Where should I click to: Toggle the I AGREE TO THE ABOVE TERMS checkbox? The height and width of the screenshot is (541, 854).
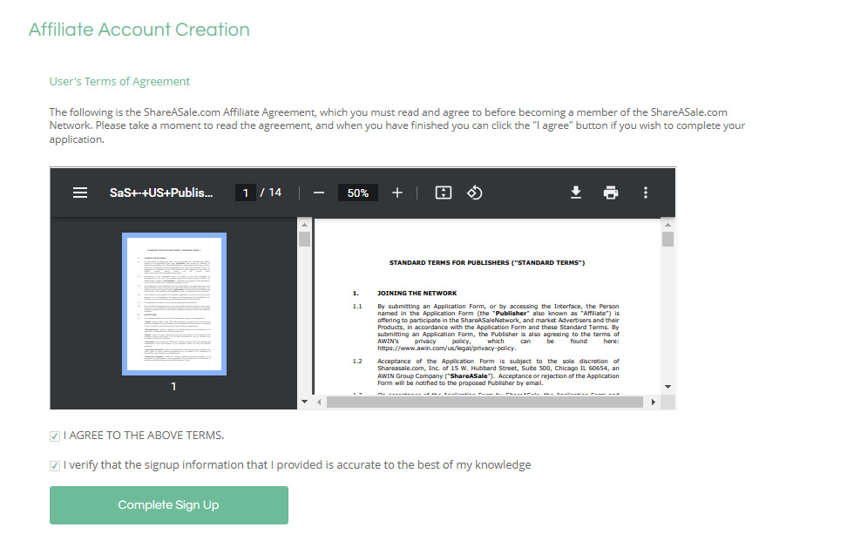54,436
